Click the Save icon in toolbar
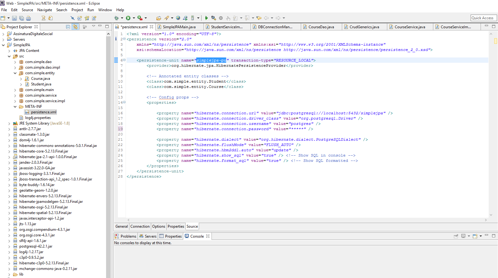Viewport: 498px width, 278px height. tap(14, 18)
